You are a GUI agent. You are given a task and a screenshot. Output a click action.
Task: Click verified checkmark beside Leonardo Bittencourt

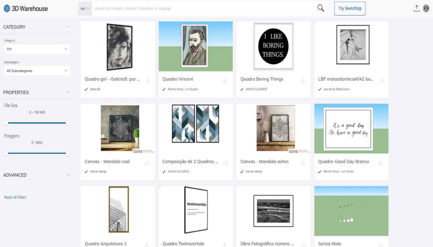(x=320, y=89)
